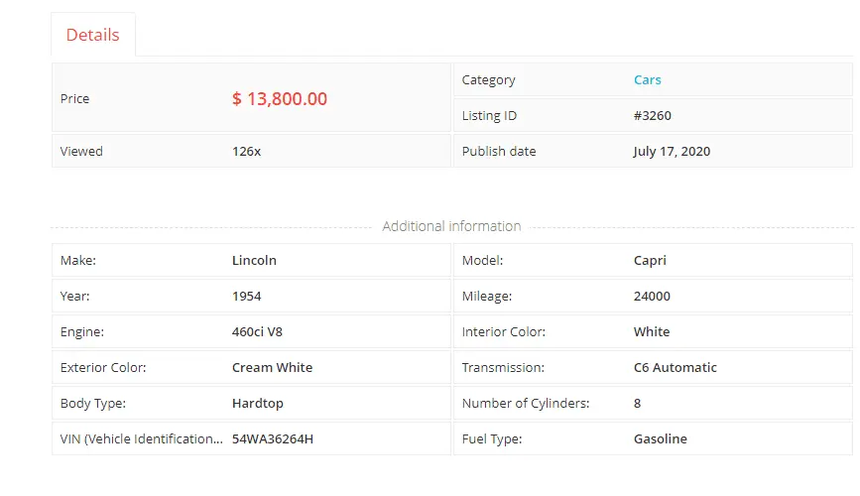Click the Cream White exterior color value
The width and height of the screenshot is (860, 496).
coord(272,368)
